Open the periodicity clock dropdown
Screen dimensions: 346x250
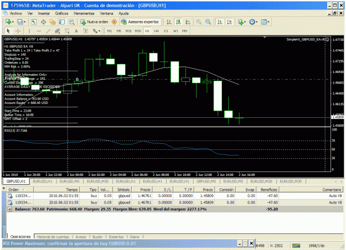pos(253,22)
